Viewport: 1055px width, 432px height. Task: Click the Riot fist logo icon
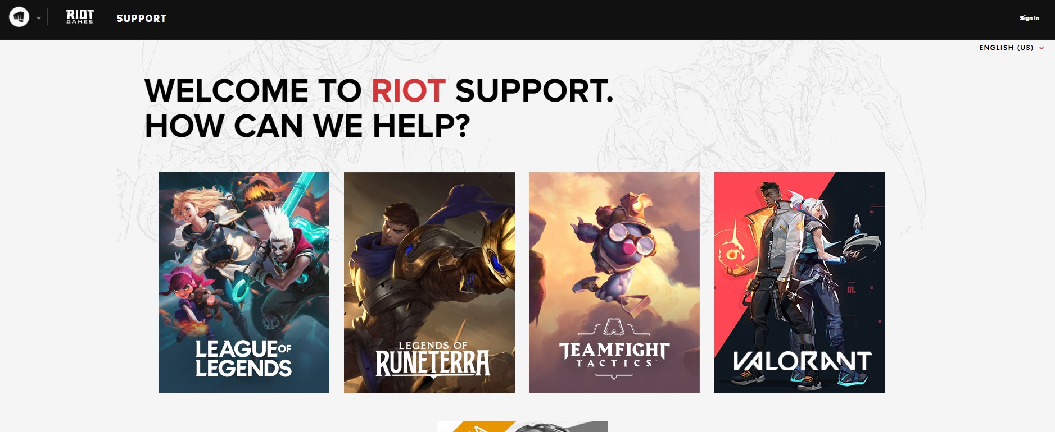19,17
